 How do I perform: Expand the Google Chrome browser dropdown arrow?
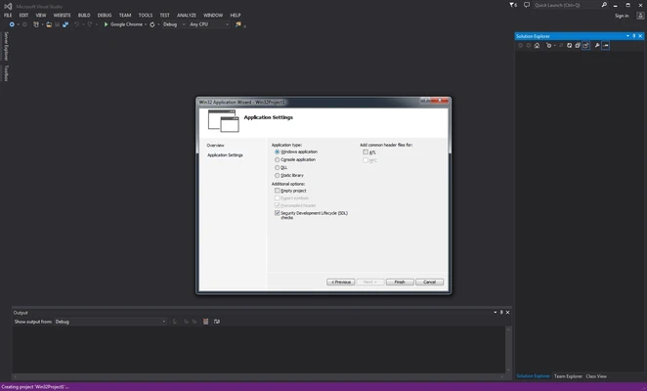pyautogui.click(x=146, y=24)
